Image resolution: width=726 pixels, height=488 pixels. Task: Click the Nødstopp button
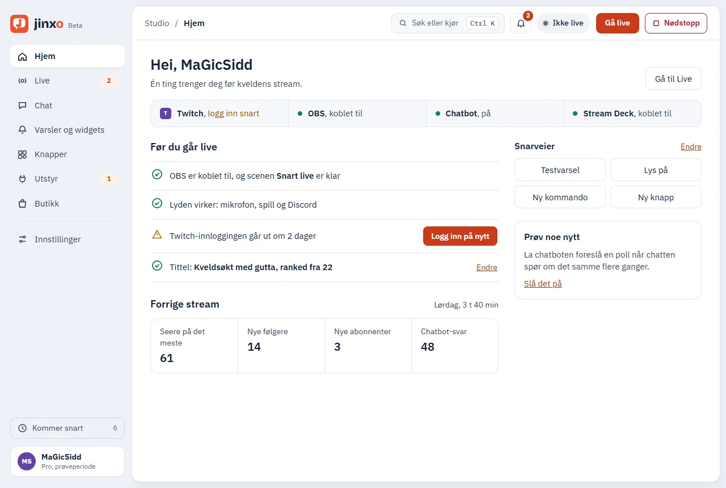click(676, 23)
